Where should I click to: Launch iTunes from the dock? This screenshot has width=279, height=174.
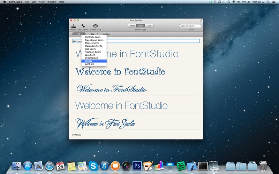[104, 166]
